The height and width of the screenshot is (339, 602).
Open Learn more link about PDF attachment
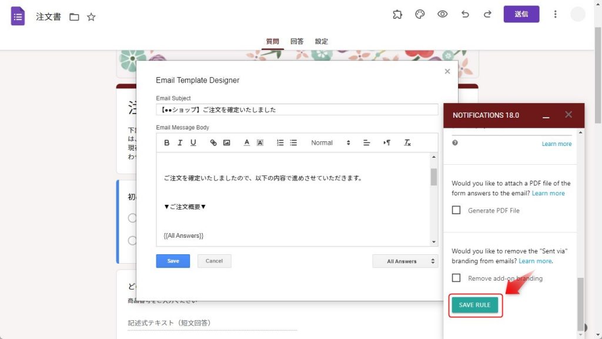point(549,193)
